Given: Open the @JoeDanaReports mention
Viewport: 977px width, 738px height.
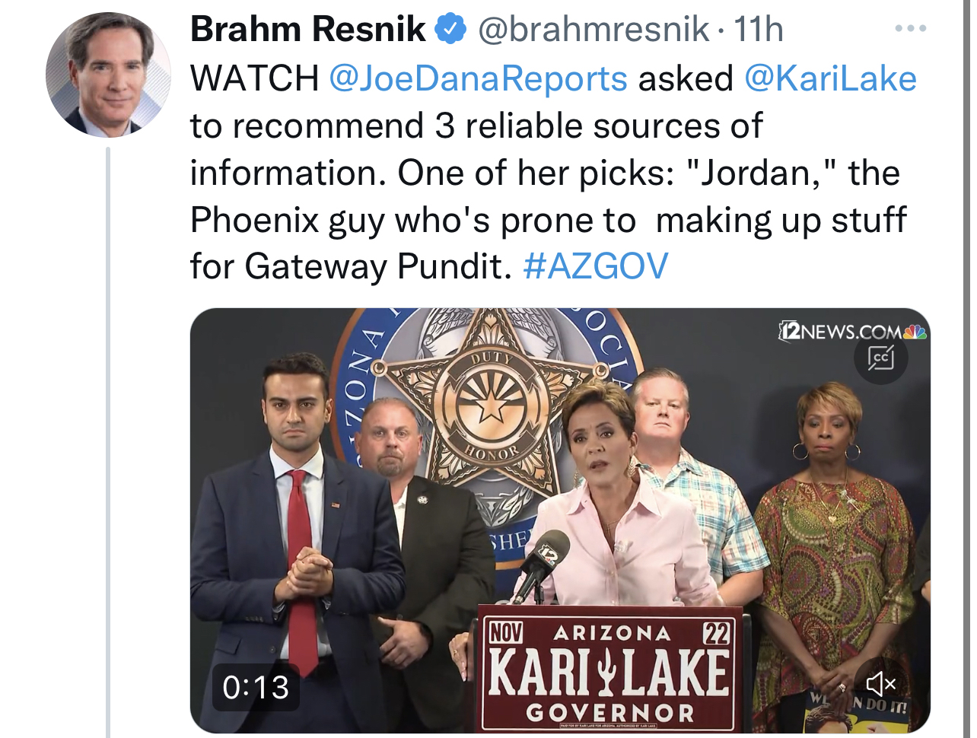Looking at the screenshot, I should 478,78.
